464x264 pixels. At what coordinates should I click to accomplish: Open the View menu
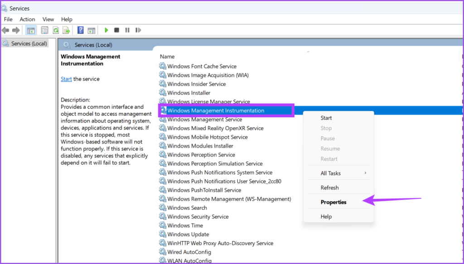tap(48, 19)
